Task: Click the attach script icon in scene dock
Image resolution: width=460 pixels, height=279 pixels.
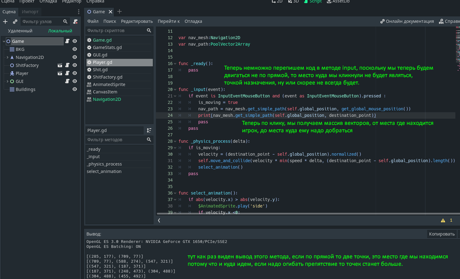Action: click(75, 22)
